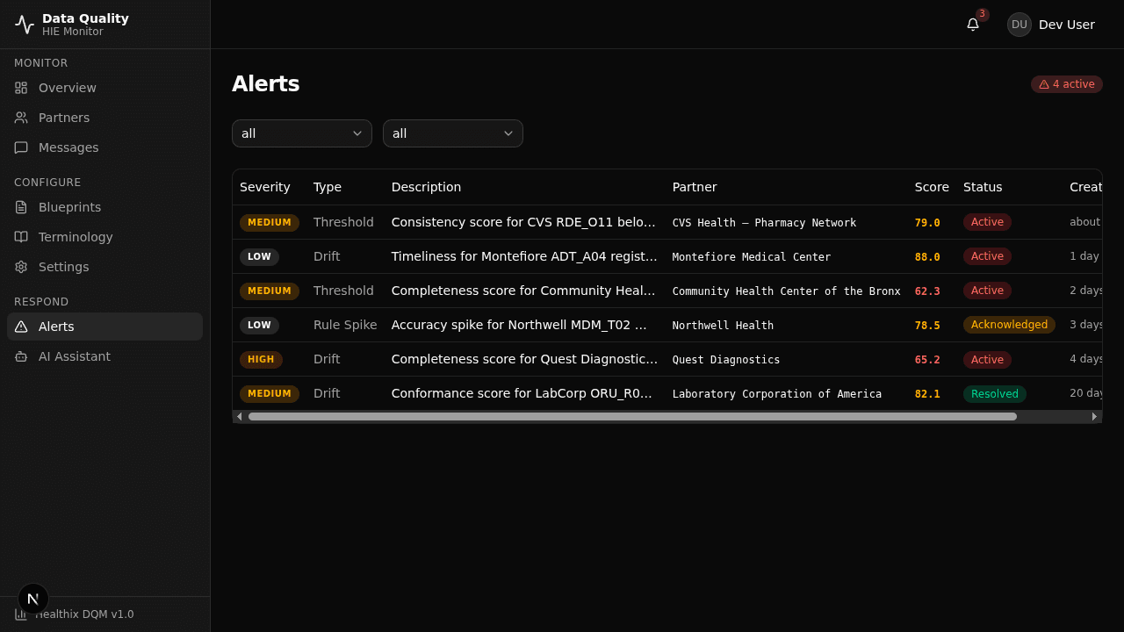Click the right arrow of the horizontal scrollbar
The image size is (1124, 632).
coord(1094,416)
